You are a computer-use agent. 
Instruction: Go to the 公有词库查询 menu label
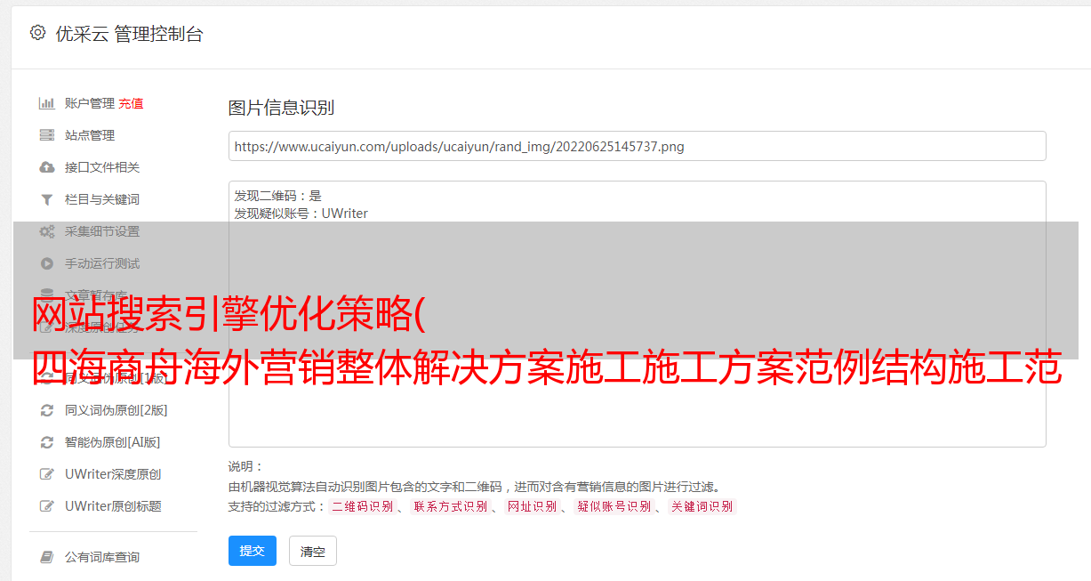[x=102, y=557]
